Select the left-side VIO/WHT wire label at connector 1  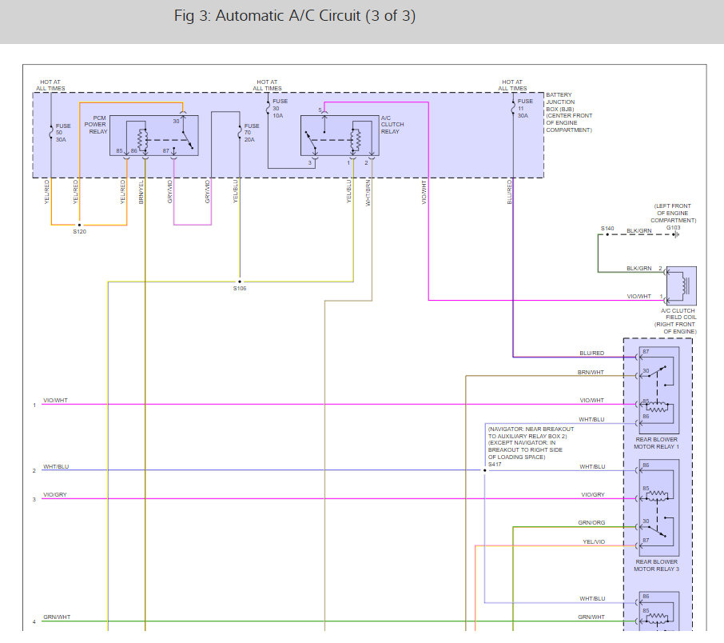(55, 400)
